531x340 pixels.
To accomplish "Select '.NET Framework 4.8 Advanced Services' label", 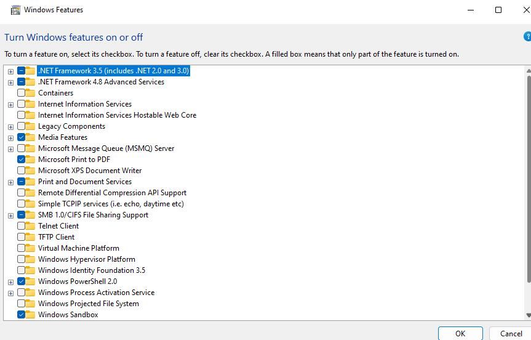I will pyautogui.click(x=101, y=82).
